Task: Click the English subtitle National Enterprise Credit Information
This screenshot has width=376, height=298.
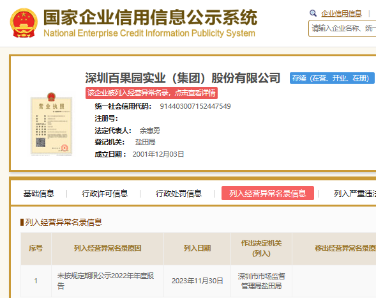Action: click(149, 33)
